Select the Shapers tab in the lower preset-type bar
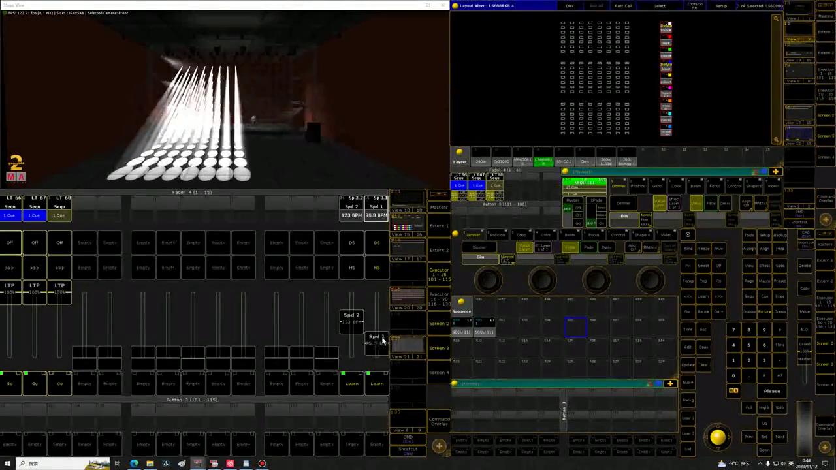The image size is (836, 470). point(642,235)
